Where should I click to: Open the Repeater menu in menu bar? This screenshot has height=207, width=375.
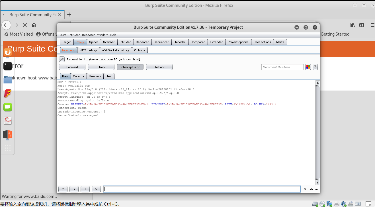point(88,35)
